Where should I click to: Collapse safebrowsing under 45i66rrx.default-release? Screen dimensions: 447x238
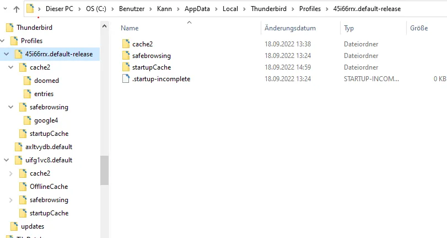pos(11,107)
